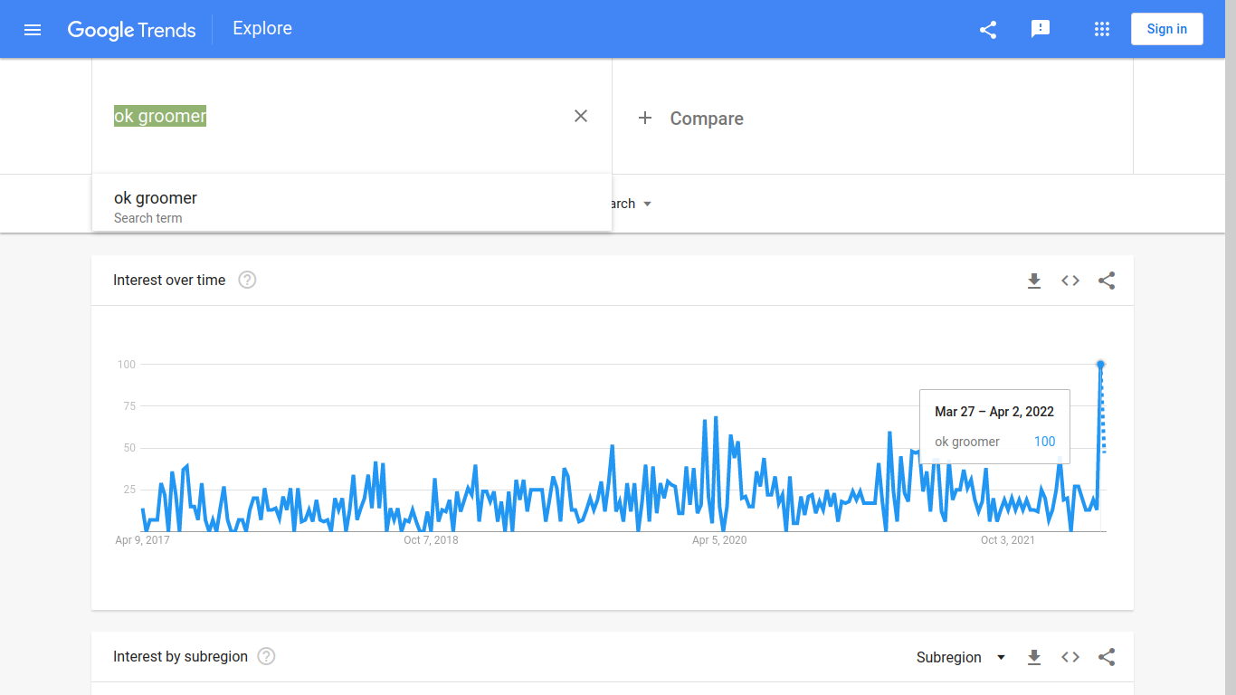Click the 'Apr 5, 2020' axis label

click(x=719, y=540)
